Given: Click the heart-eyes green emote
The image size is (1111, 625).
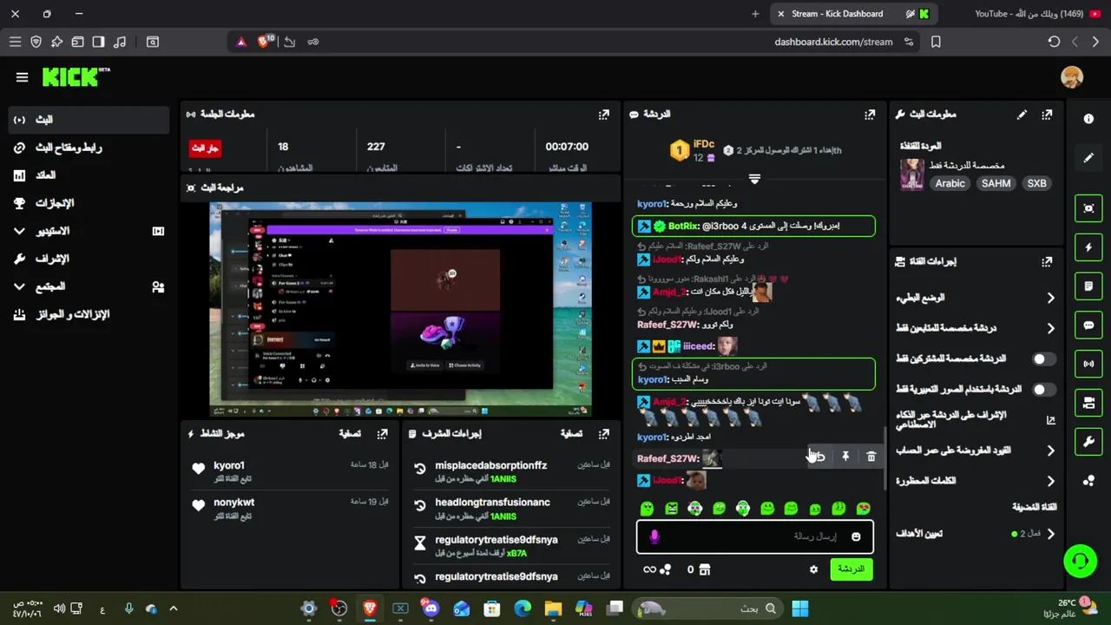Looking at the screenshot, I should coord(863,509).
